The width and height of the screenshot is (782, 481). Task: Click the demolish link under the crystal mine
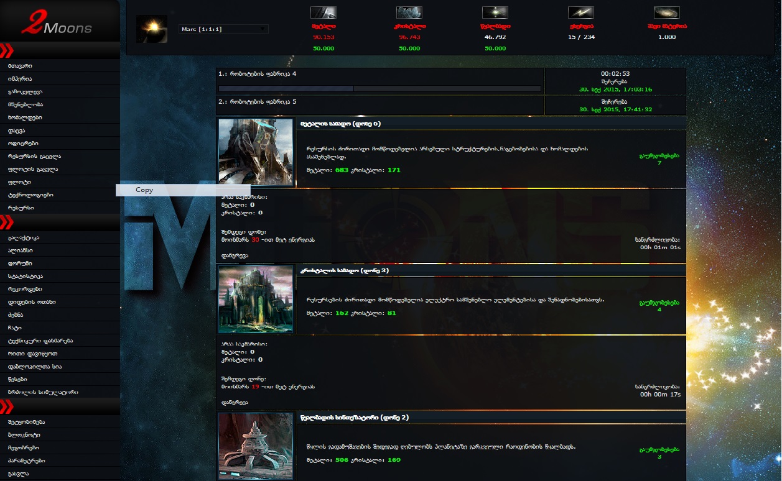(235, 403)
